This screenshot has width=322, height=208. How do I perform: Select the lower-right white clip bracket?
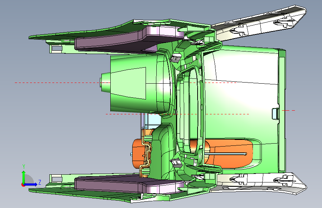(259, 182)
